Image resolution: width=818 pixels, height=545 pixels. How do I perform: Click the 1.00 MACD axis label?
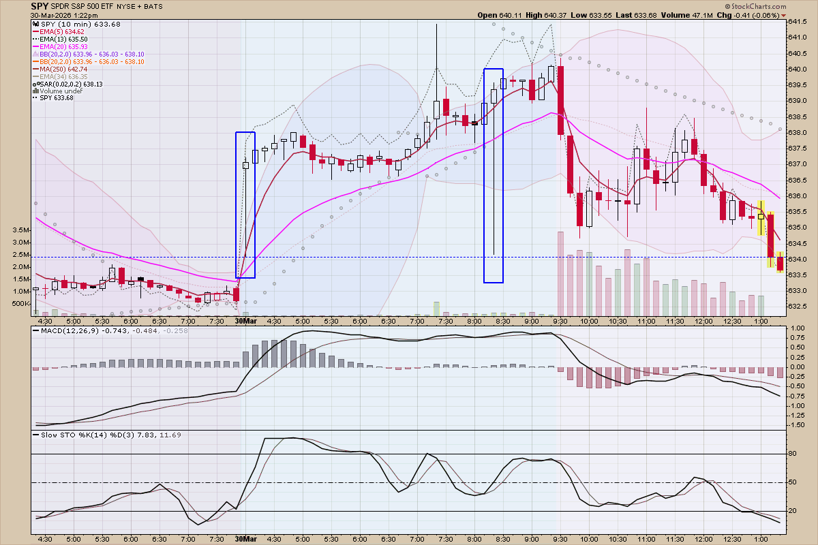(796, 328)
